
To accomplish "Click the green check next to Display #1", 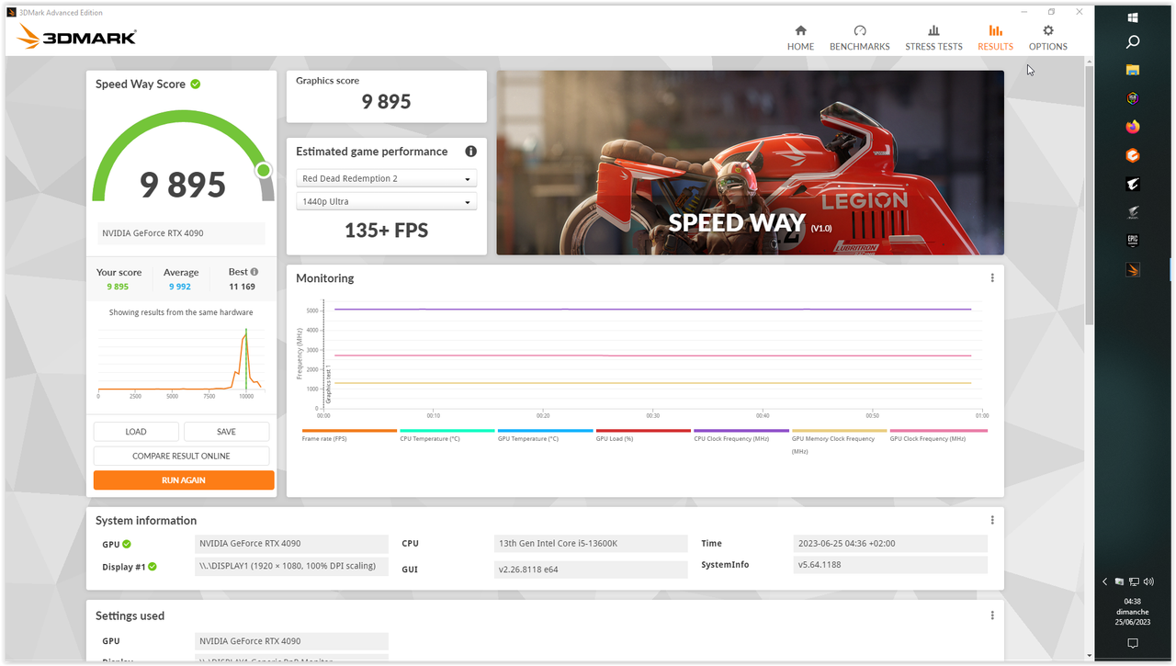I will (x=153, y=567).
